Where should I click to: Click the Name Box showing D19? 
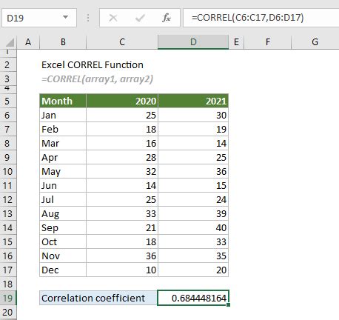[39, 18]
